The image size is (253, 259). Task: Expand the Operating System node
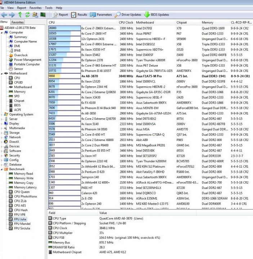click(2, 114)
